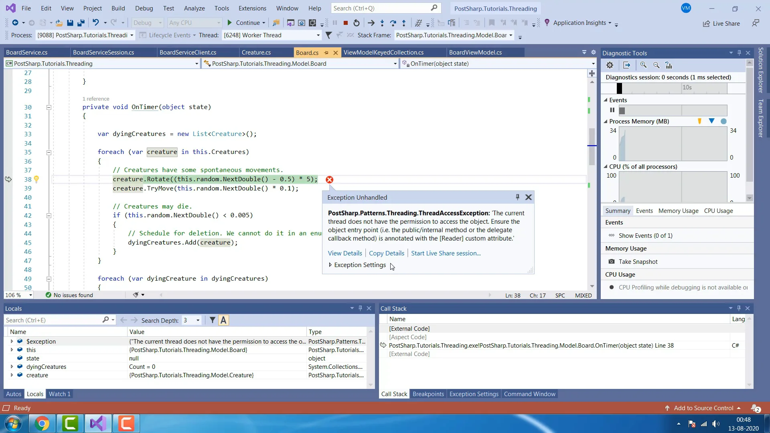Image resolution: width=770 pixels, height=433 pixels.
Task: Pin the Locals window with auto-hide pin
Action: click(360, 308)
